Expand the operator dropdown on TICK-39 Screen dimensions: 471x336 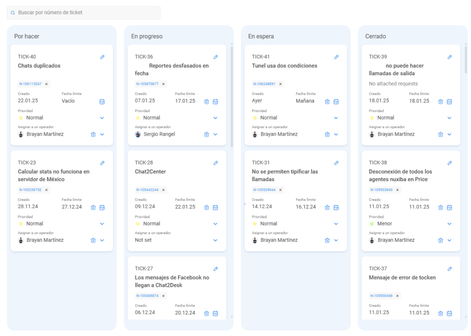(449, 134)
